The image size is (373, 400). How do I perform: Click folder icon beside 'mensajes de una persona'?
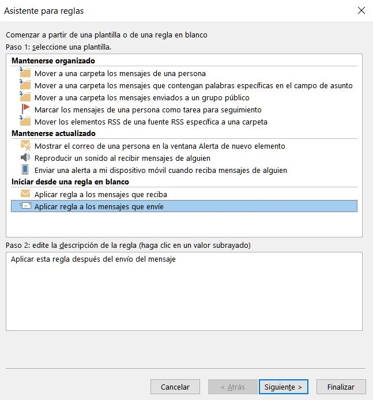[x=25, y=73]
